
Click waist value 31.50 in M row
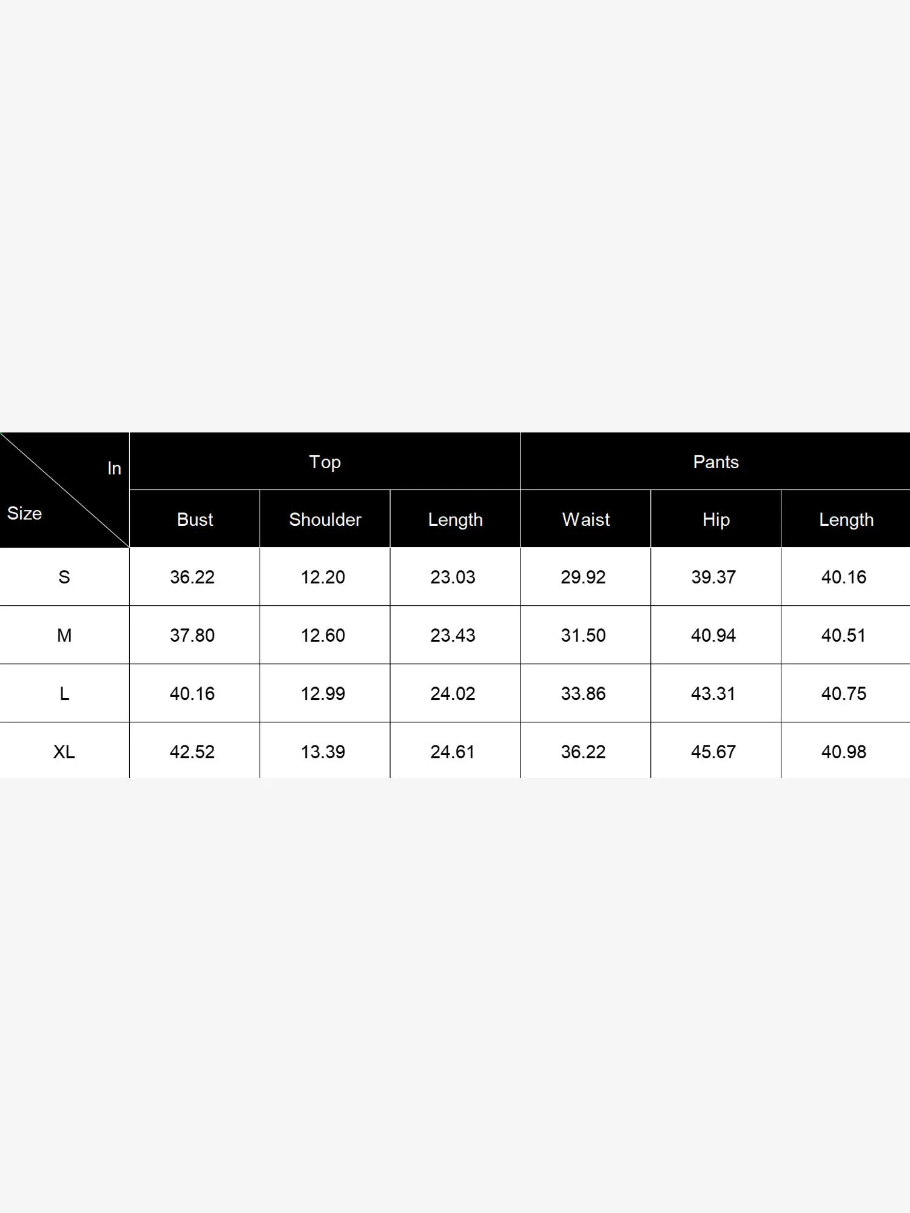(x=583, y=635)
